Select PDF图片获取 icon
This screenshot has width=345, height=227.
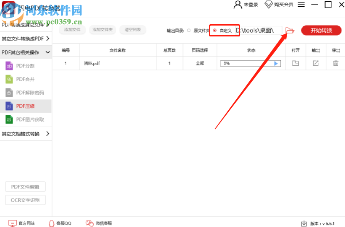click(9, 119)
